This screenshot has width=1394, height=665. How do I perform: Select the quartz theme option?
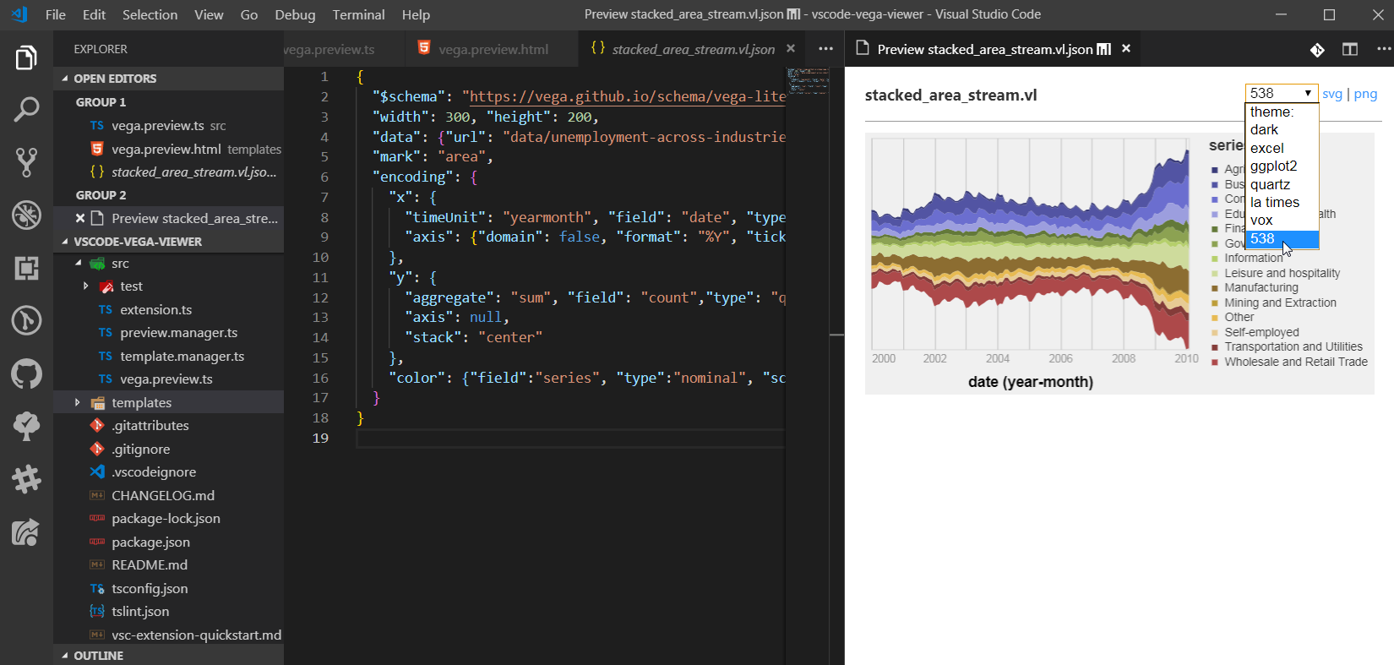(x=1282, y=184)
